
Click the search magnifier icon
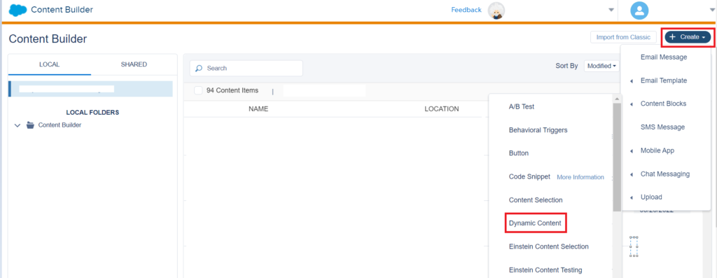(x=198, y=68)
